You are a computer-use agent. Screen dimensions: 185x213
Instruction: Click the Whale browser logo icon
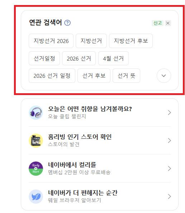pos(36,197)
